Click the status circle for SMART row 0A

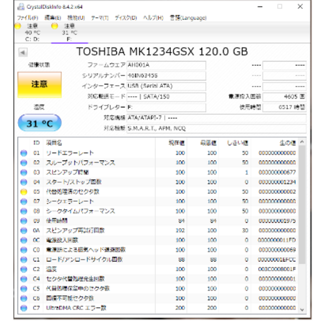click(24, 230)
